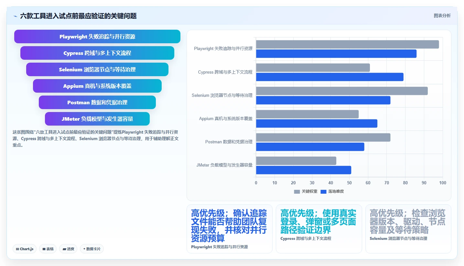Click Postman blue 落地难度 chart bar
The width and height of the screenshot is (464, 266).
tap(310, 147)
